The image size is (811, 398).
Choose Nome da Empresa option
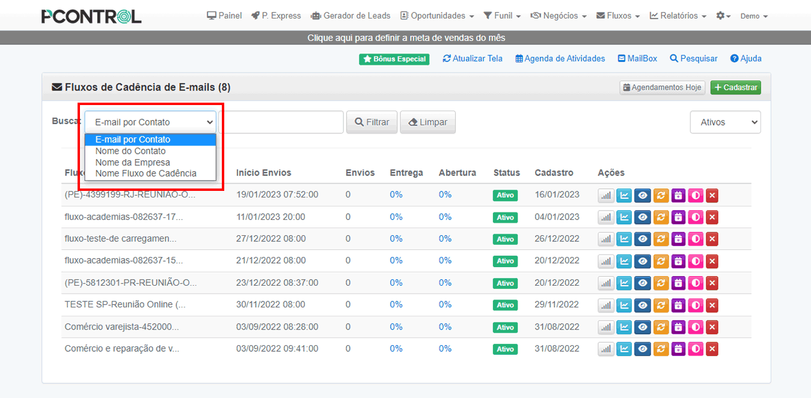click(150, 162)
